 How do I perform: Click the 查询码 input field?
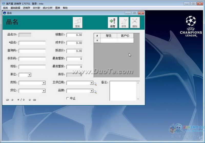pyautogui.click(x=32, y=51)
